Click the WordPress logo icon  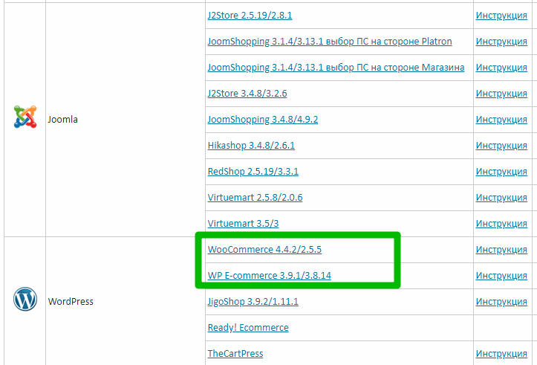tap(25, 299)
